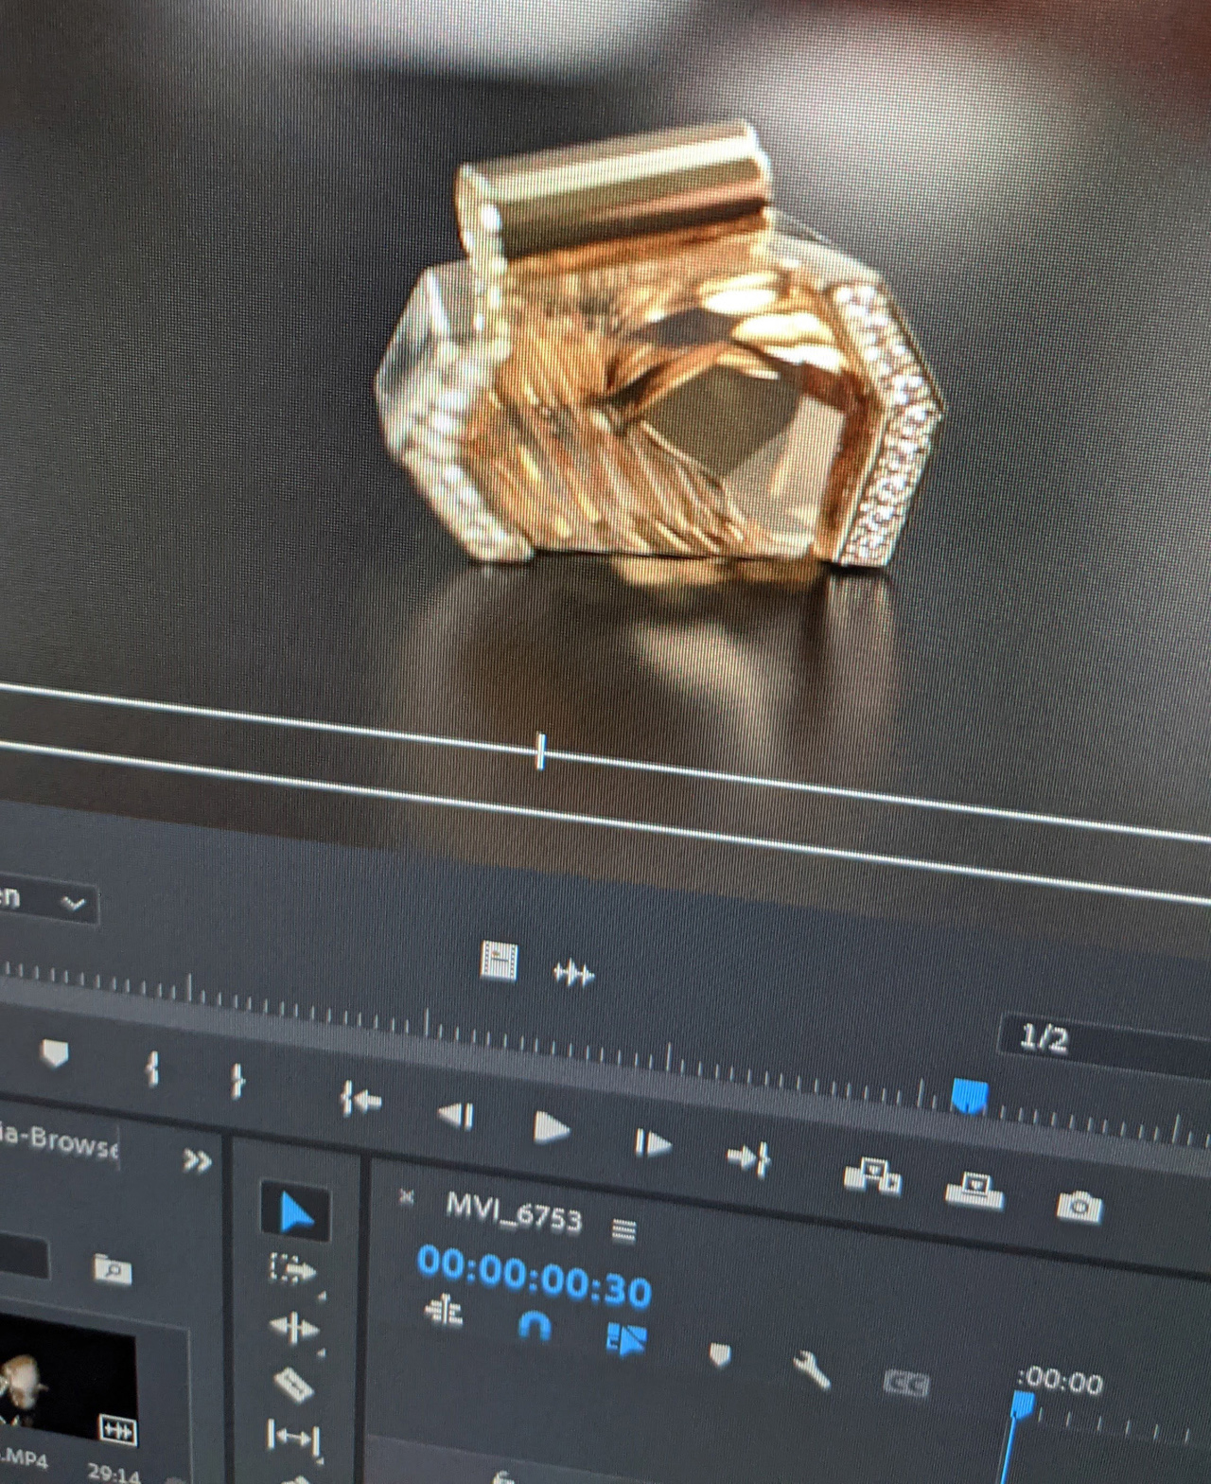Click the playhead tick on the monitor scrub bar

coord(540,751)
